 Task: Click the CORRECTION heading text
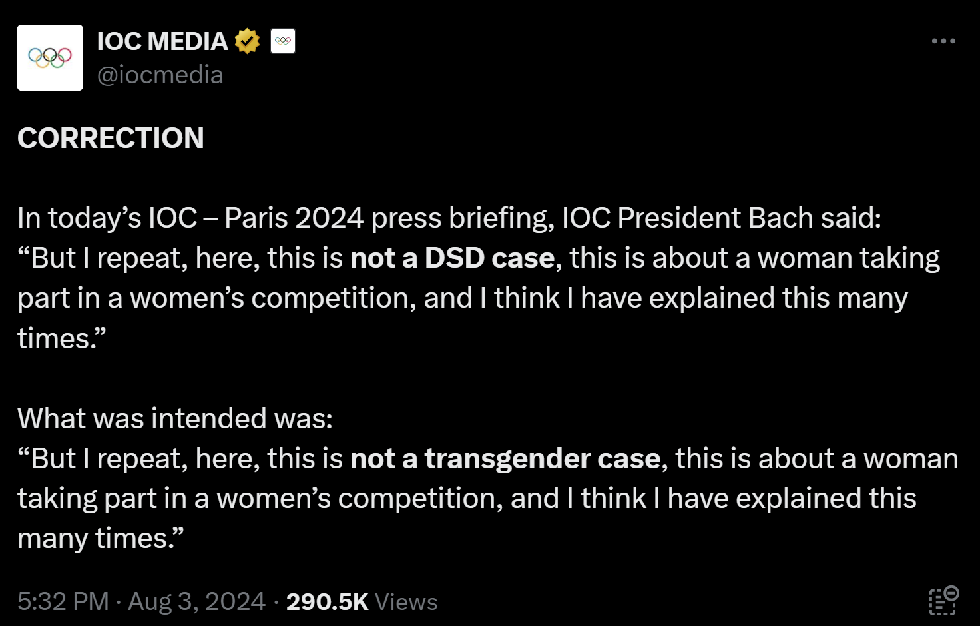tap(111, 138)
